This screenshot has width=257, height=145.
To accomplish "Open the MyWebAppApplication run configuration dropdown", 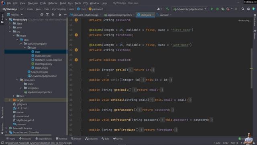I will point(190,9).
